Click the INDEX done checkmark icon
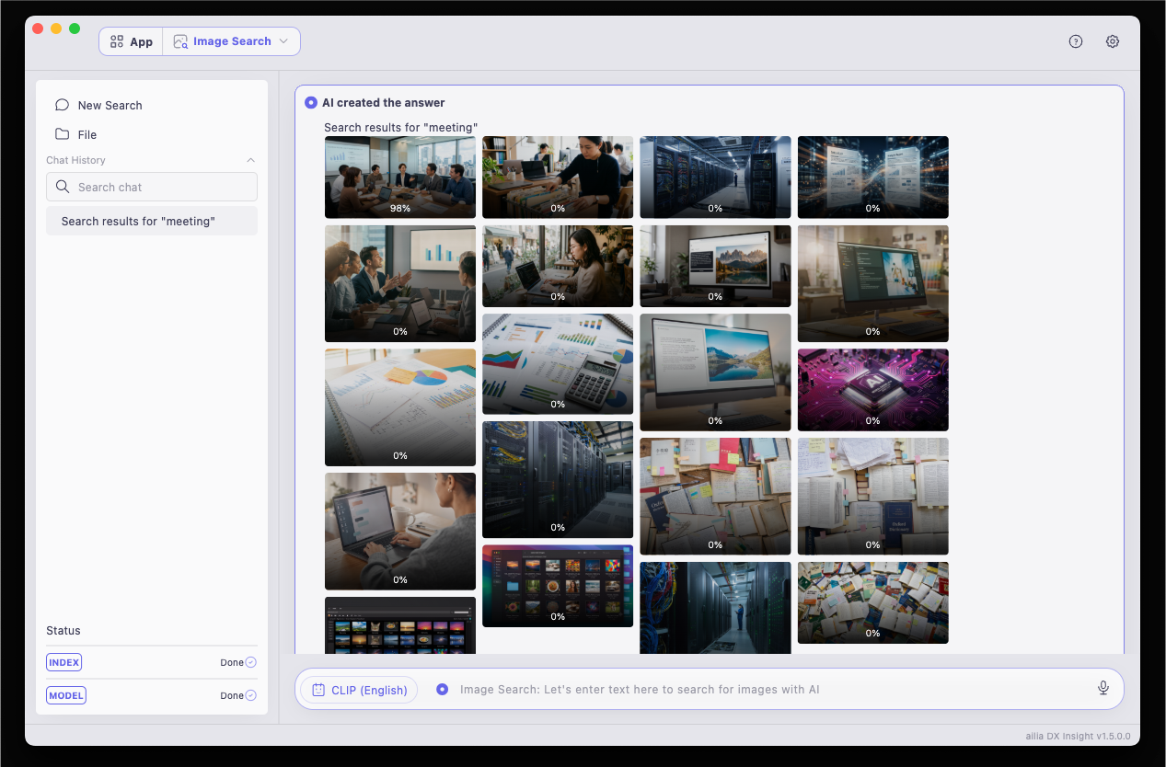This screenshot has height=767, width=1166. point(251,662)
